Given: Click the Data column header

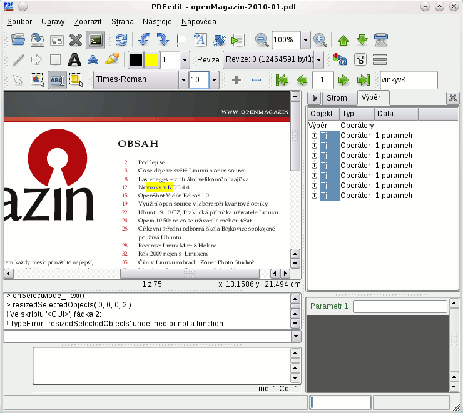Looking at the screenshot, I should coord(396,114).
